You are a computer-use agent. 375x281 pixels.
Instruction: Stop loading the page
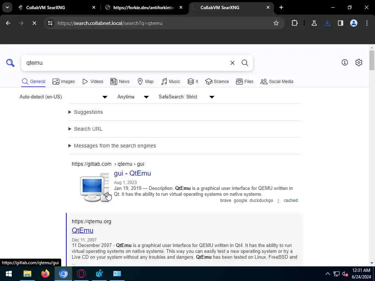pyautogui.click(x=34, y=23)
